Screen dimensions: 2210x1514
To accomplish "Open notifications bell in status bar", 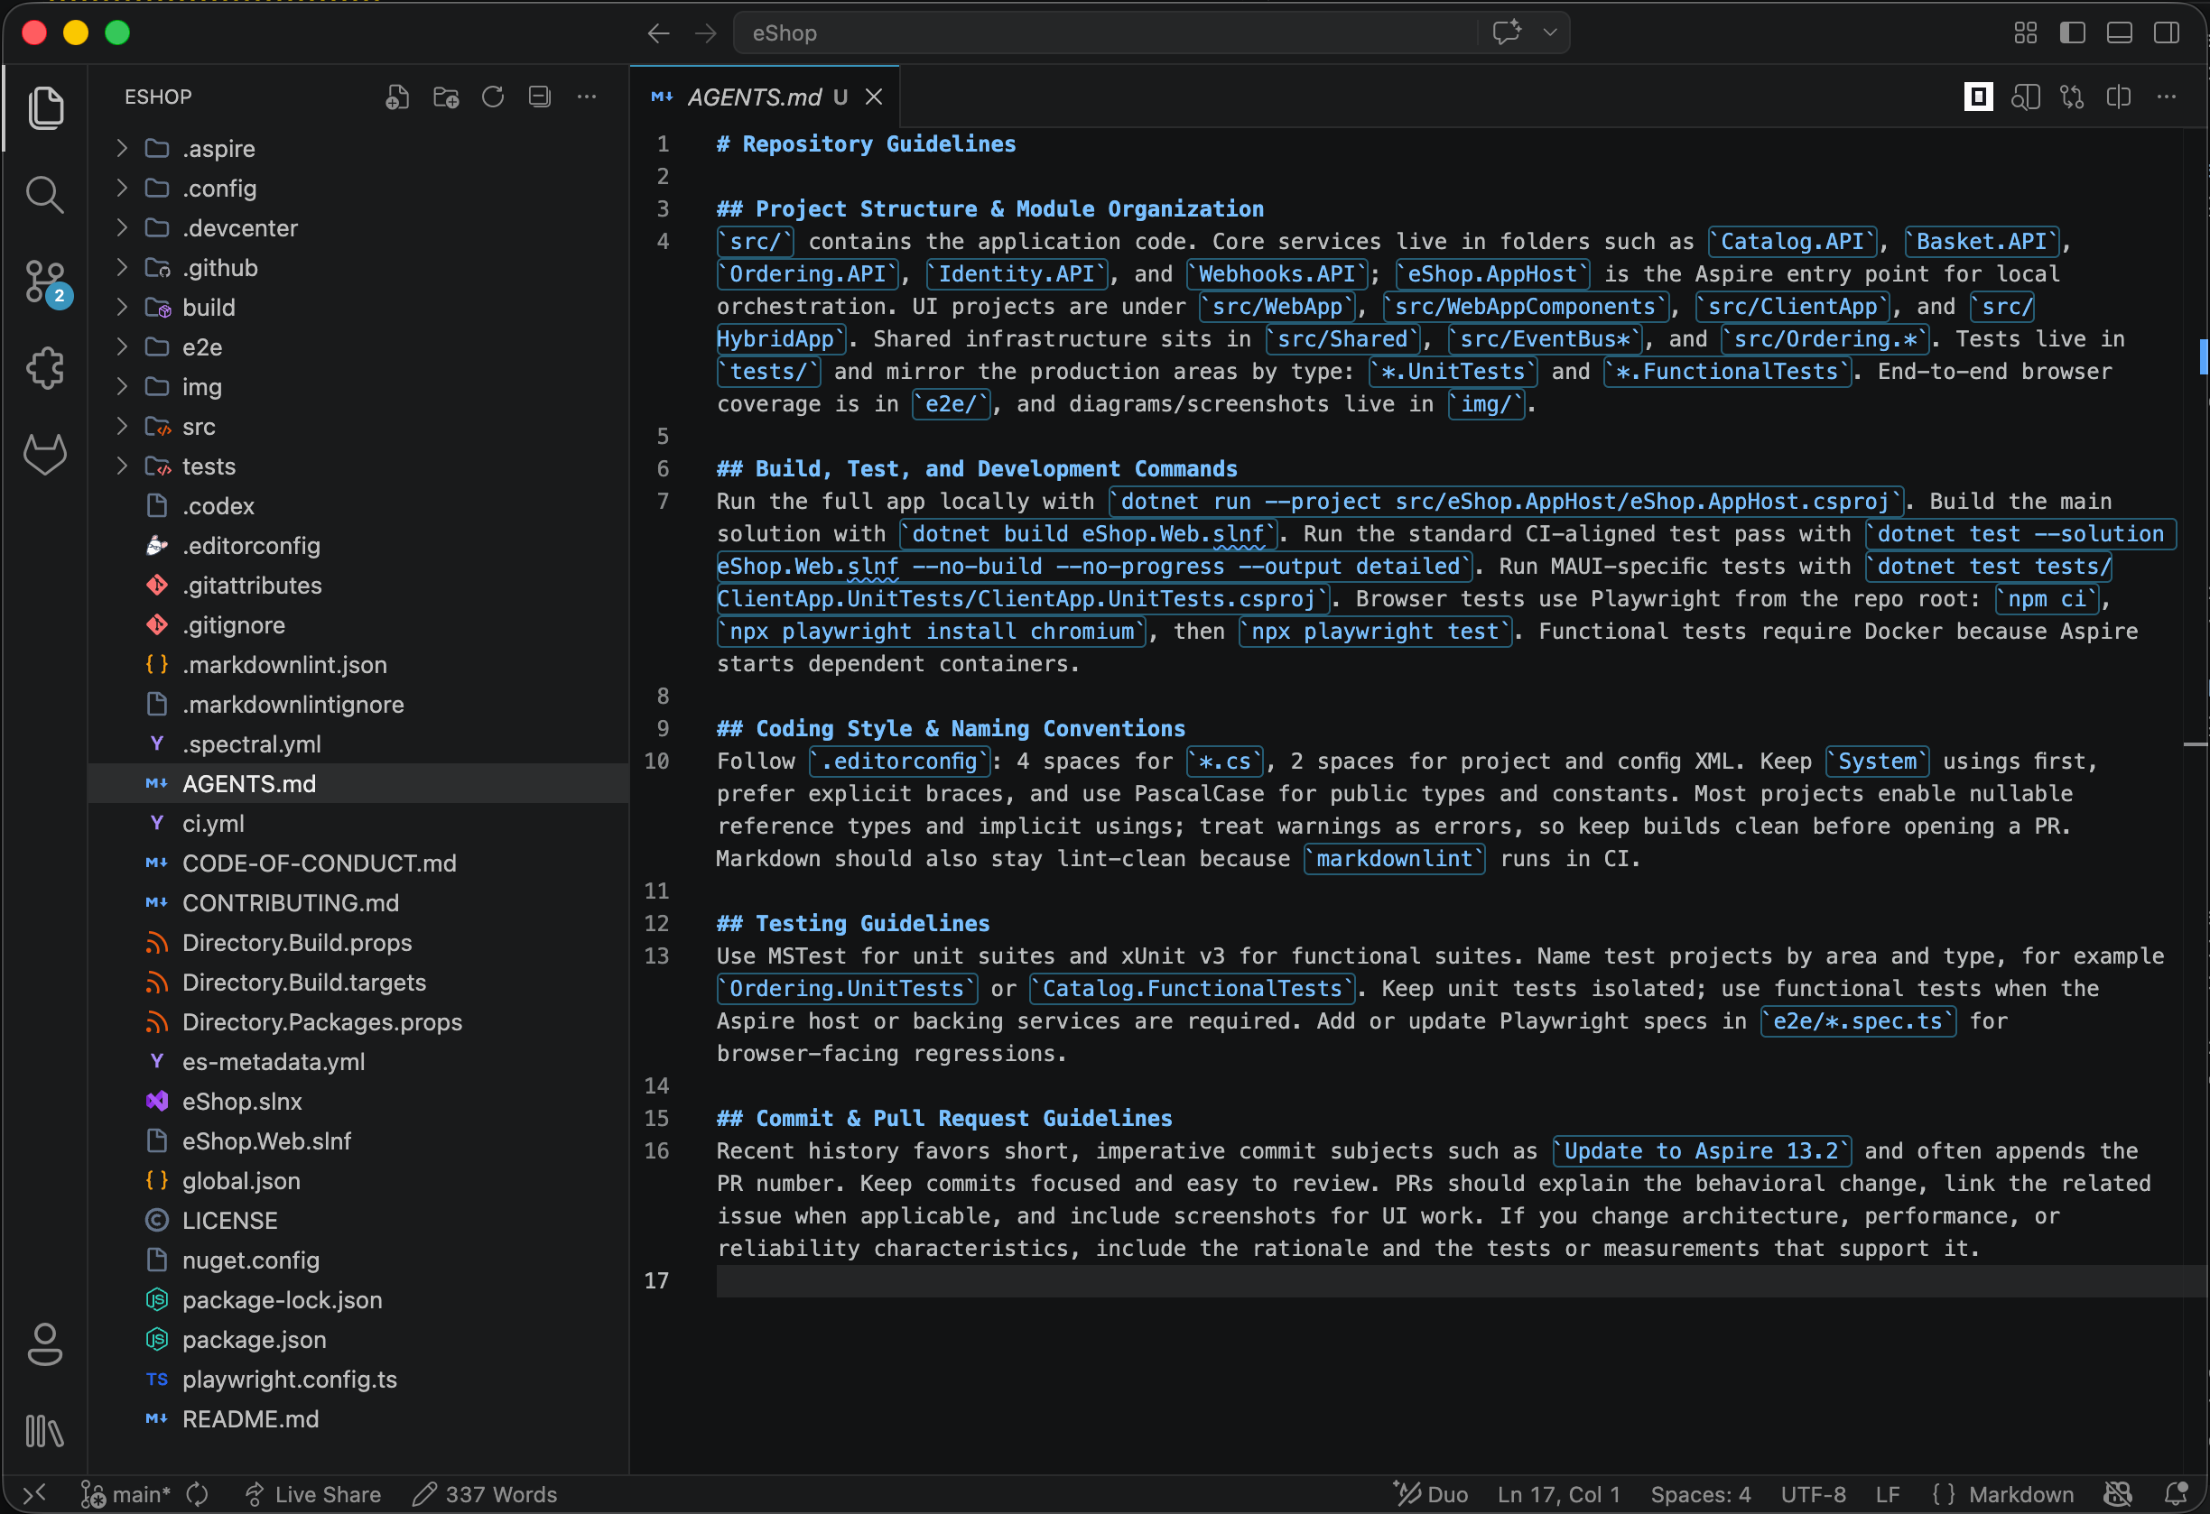I will click(x=2177, y=1494).
